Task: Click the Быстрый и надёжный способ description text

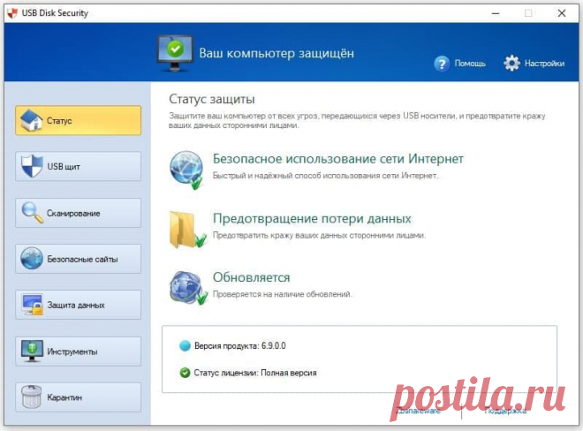Action: tap(325, 176)
